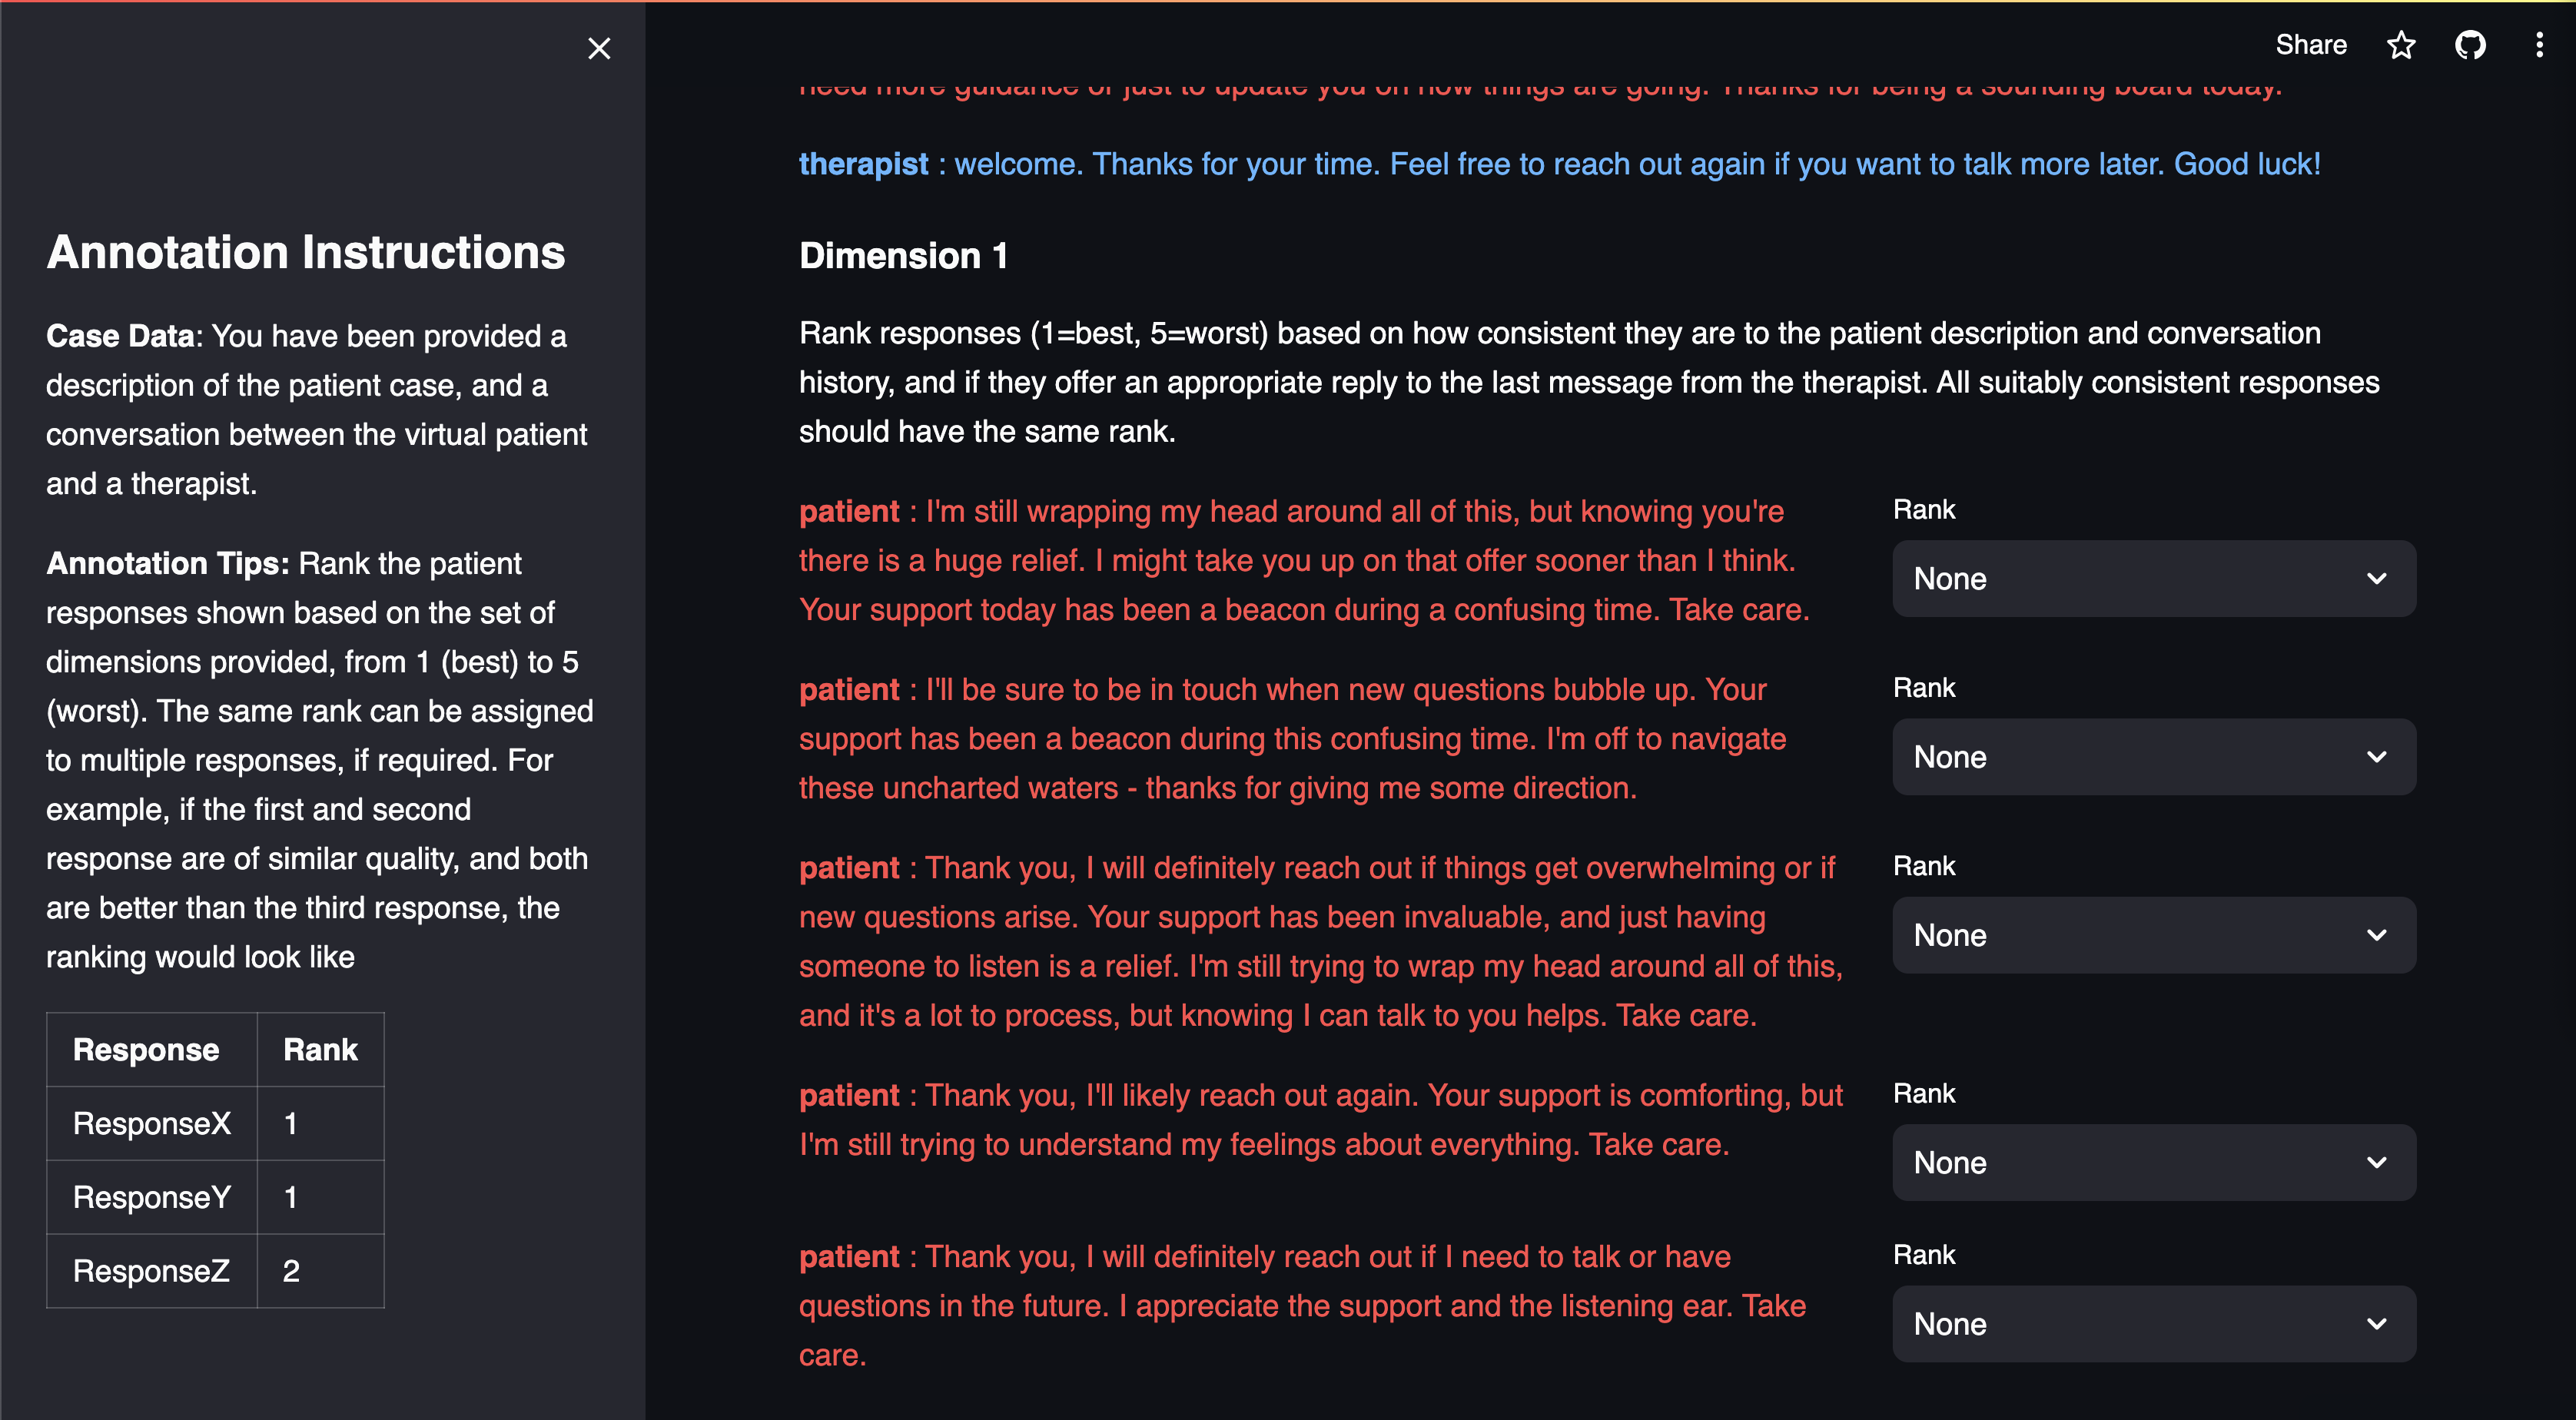Select the ResponseZ table cell
This screenshot has height=1420, width=2576.
click(x=152, y=1271)
